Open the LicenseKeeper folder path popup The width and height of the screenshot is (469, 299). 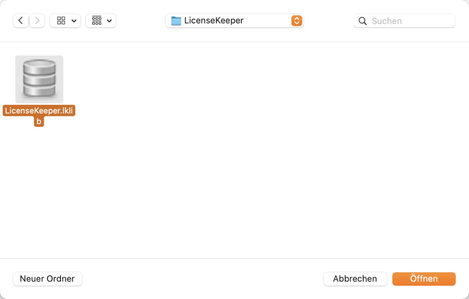234,21
